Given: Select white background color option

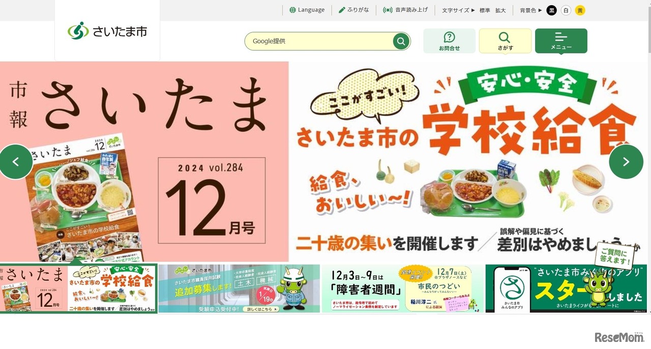Looking at the screenshot, I should [566, 10].
